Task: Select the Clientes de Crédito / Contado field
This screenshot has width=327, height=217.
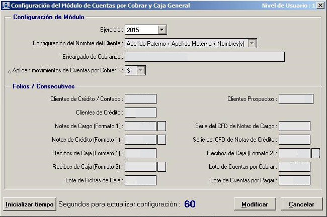Action: pos(140,99)
